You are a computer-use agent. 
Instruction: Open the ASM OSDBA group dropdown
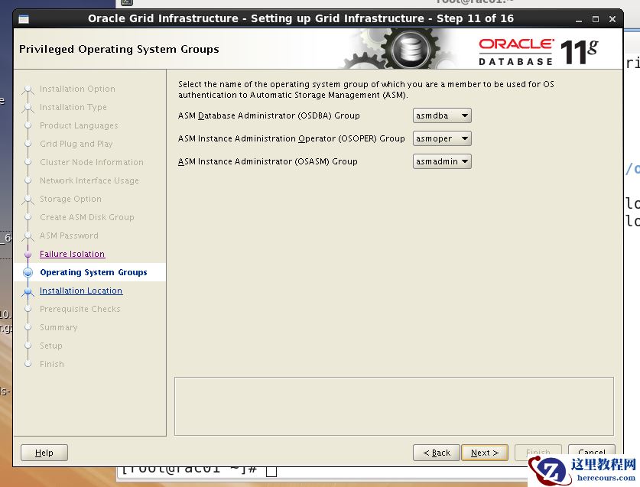(442, 115)
